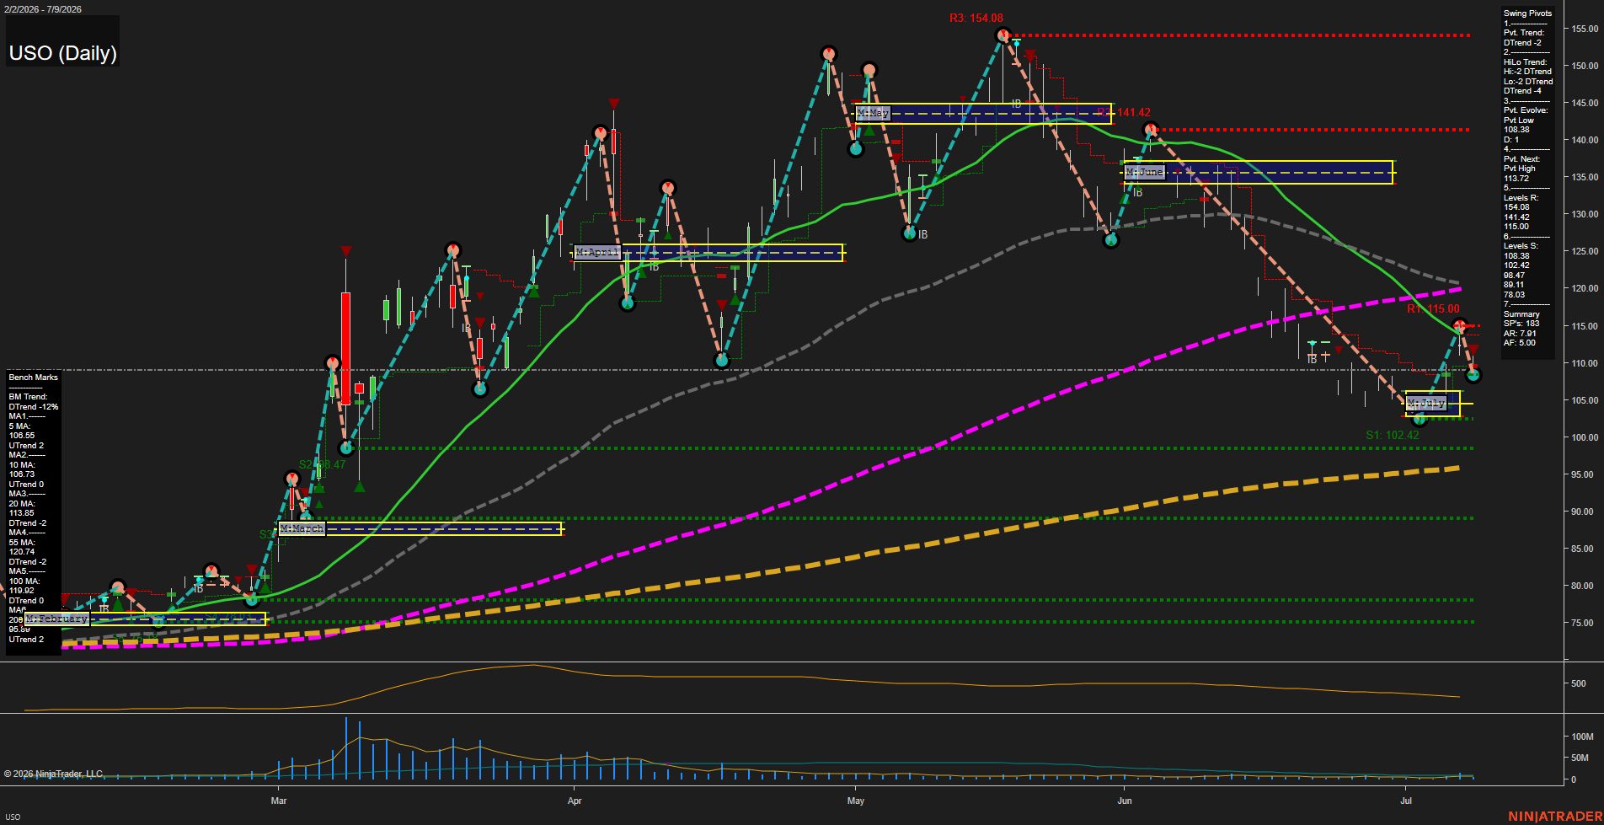Click the R3: 154.08 resistance label
The image size is (1604, 825).
(x=976, y=18)
